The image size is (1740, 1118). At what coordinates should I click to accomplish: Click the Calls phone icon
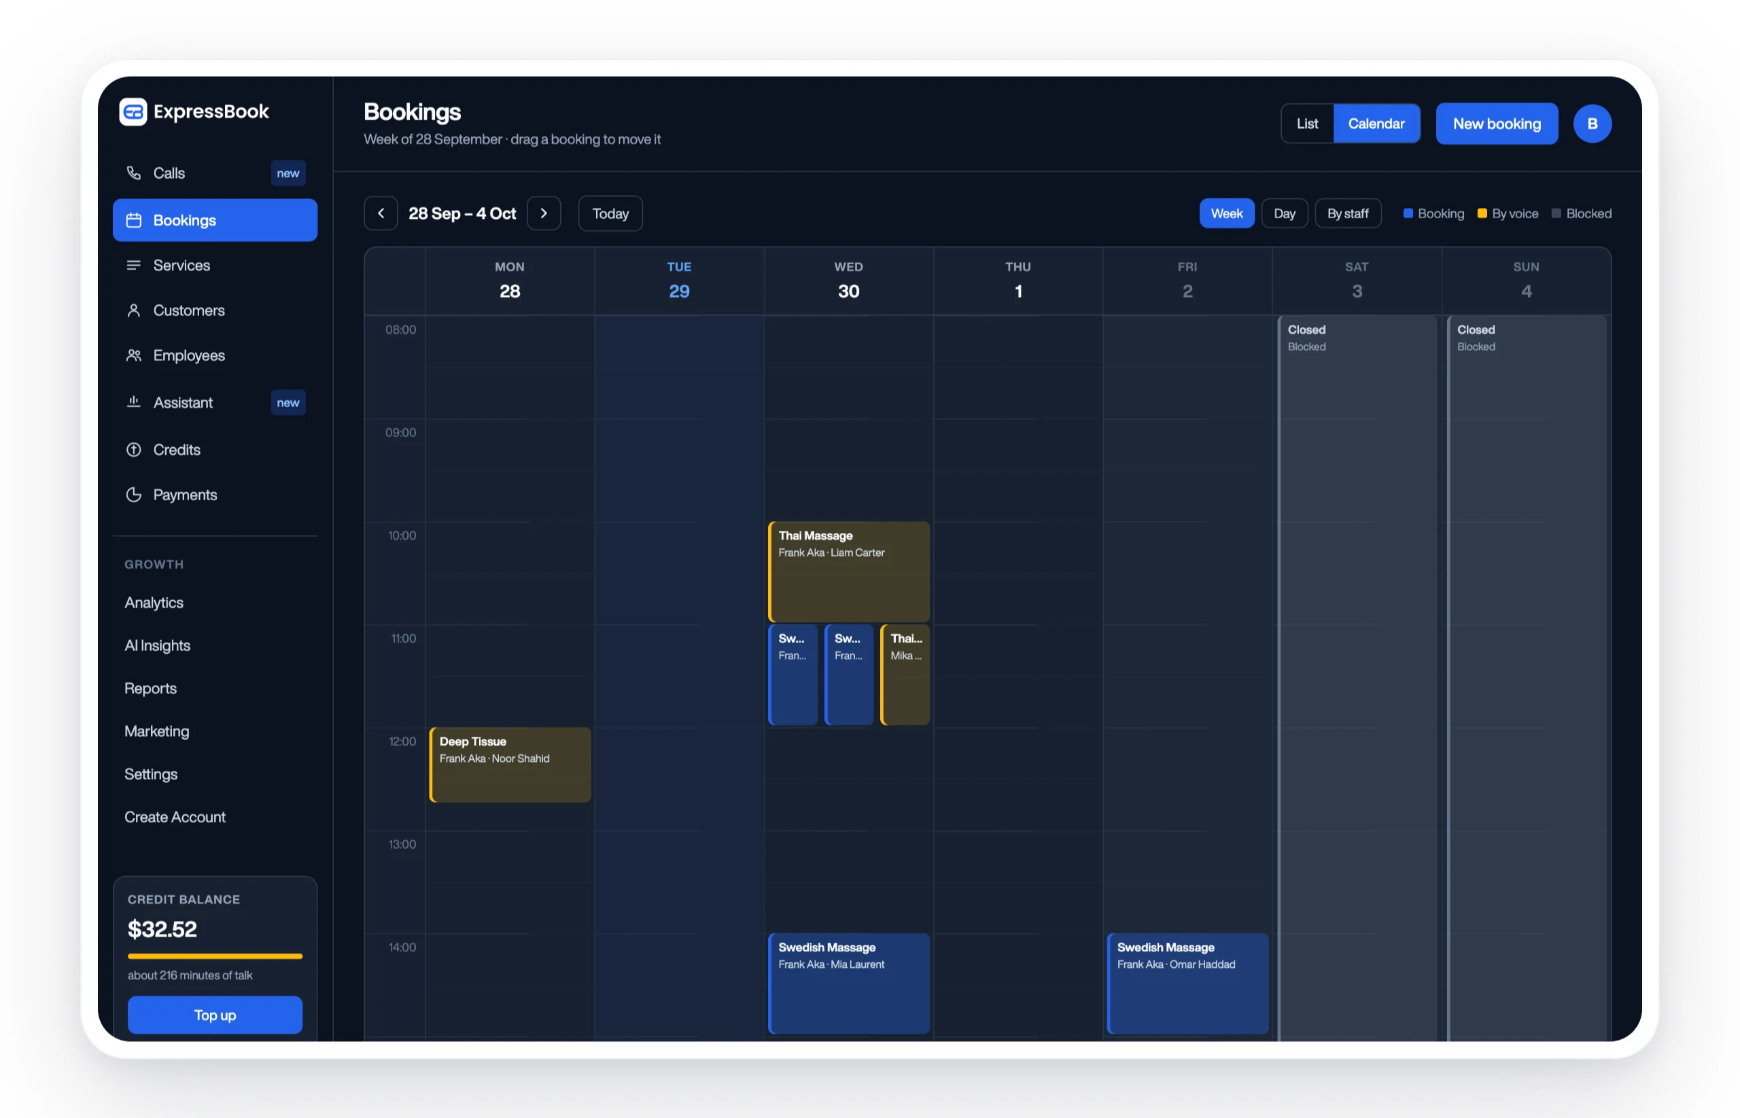point(134,173)
